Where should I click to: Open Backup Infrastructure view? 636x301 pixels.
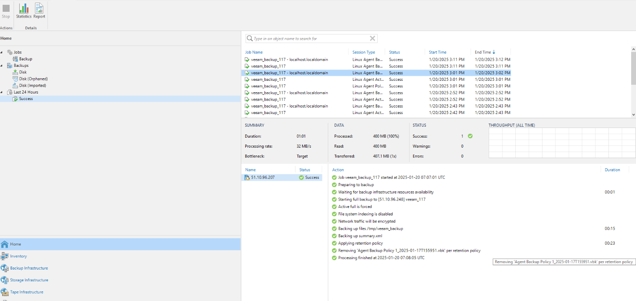pyautogui.click(x=29, y=268)
